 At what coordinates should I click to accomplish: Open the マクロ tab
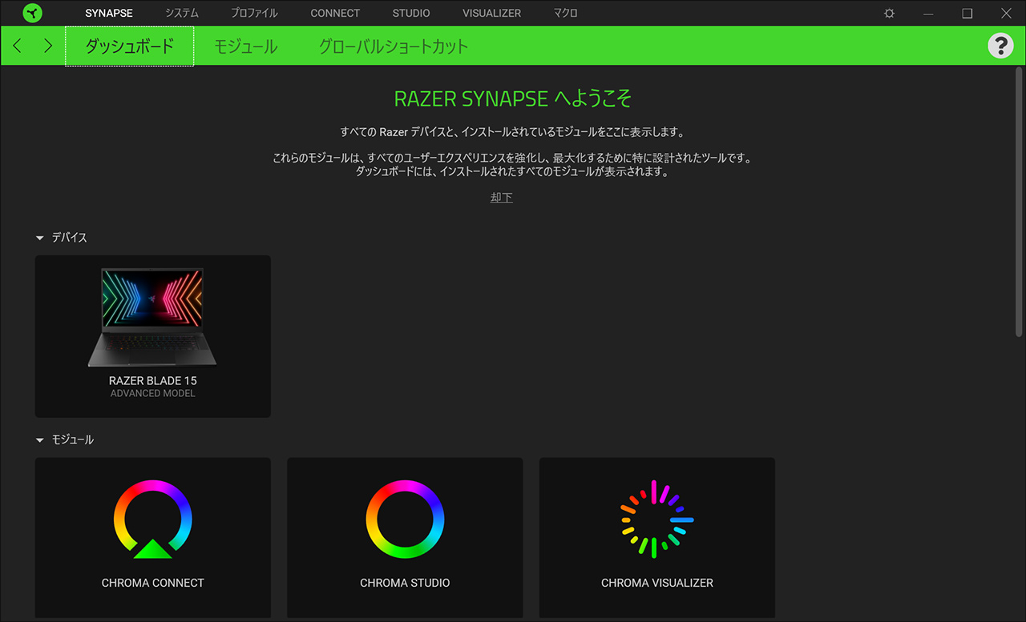(x=565, y=14)
